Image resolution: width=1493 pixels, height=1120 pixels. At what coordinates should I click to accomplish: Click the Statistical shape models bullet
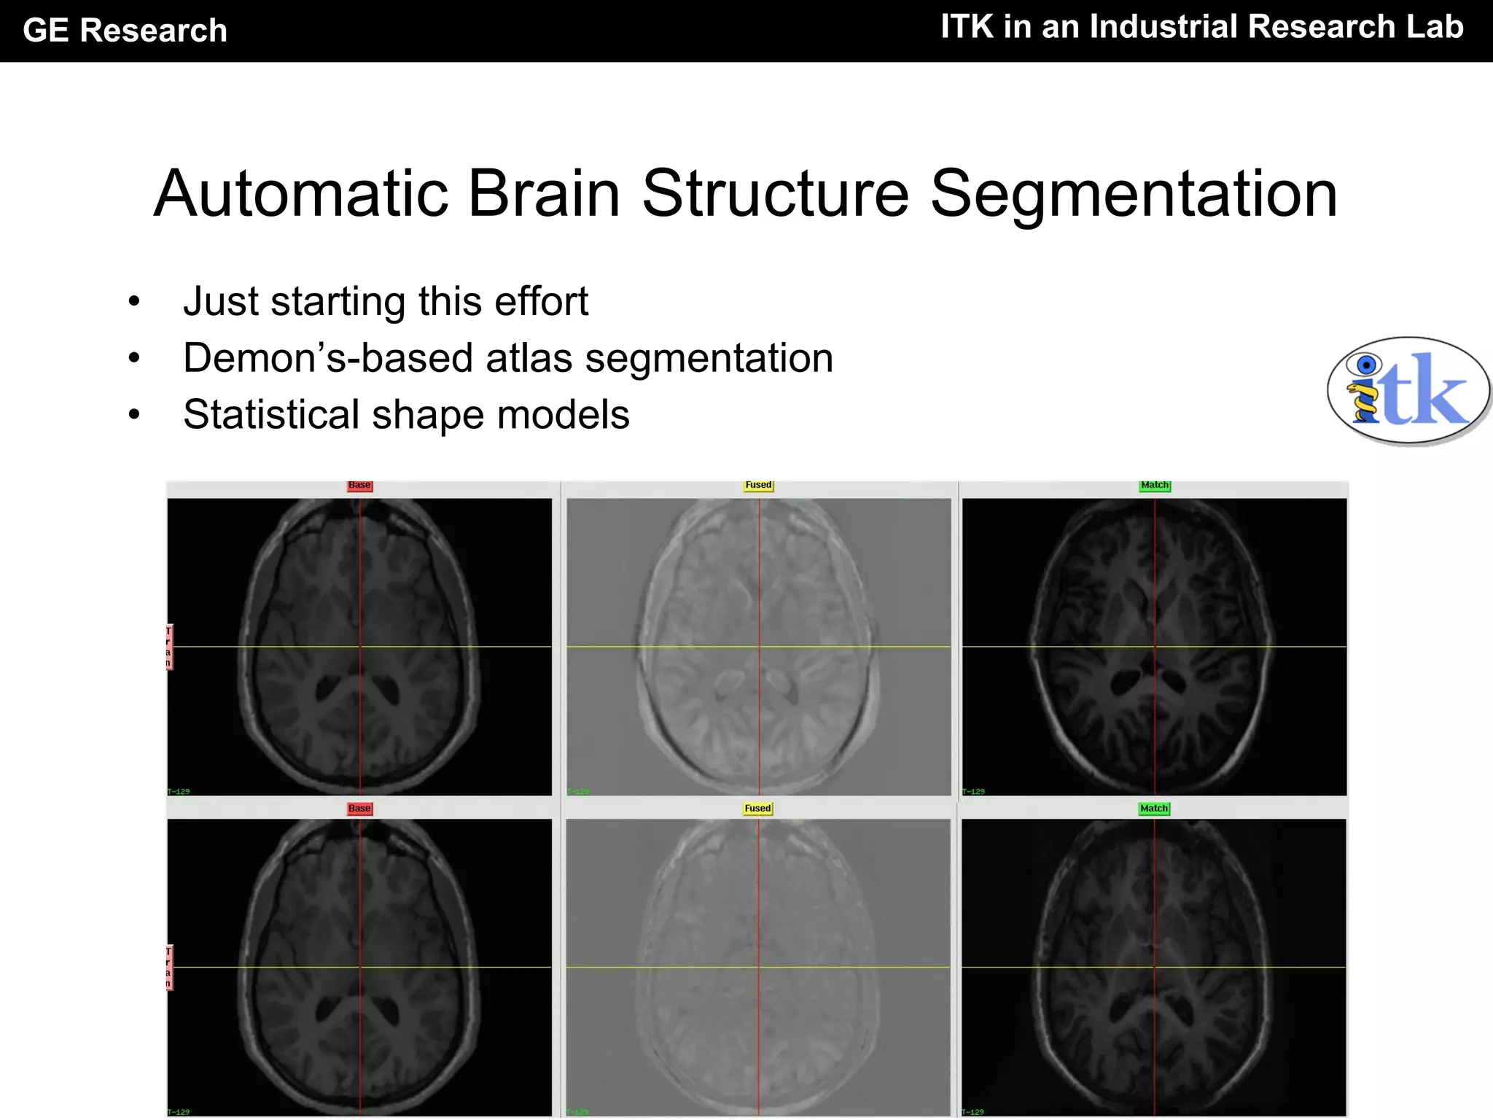[406, 415]
